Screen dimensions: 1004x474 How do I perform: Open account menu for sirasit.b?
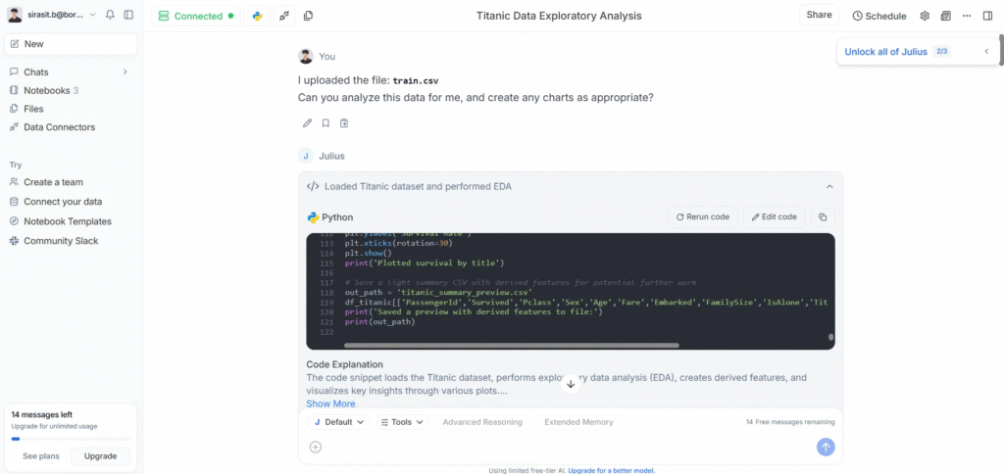click(x=52, y=15)
